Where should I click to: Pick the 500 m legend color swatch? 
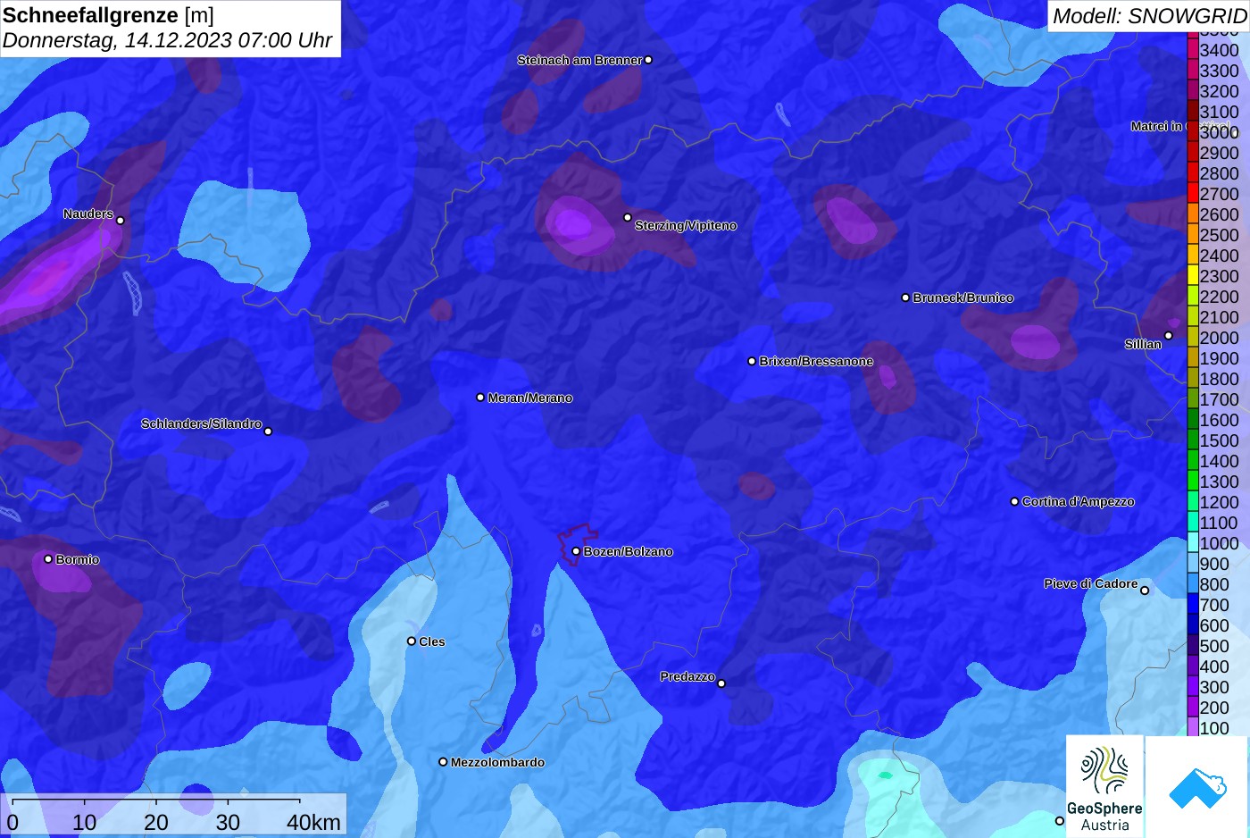tap(1193, 645)
